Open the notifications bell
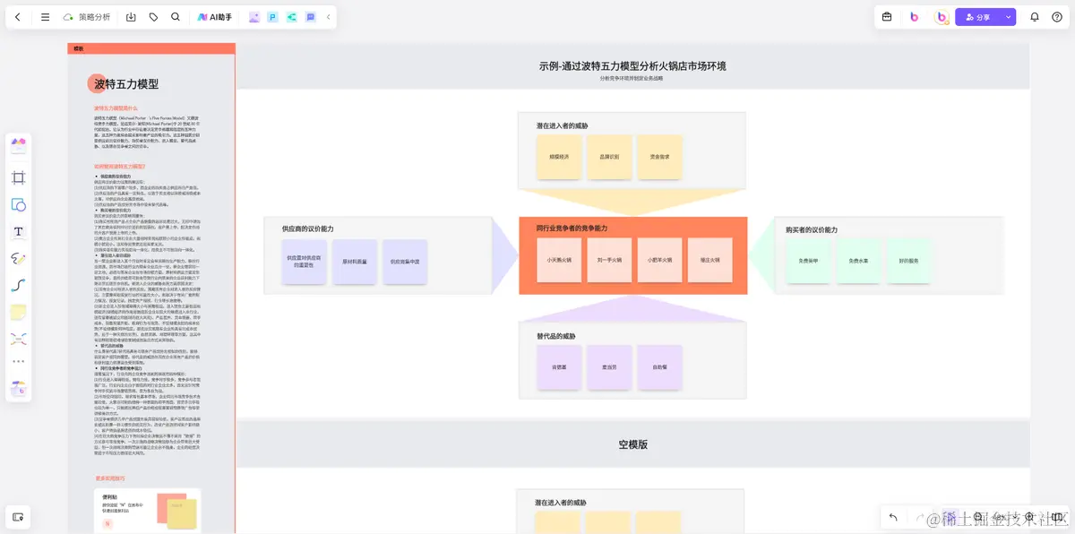This screenshot has height=534, width=1075. tap(1036, 16)
